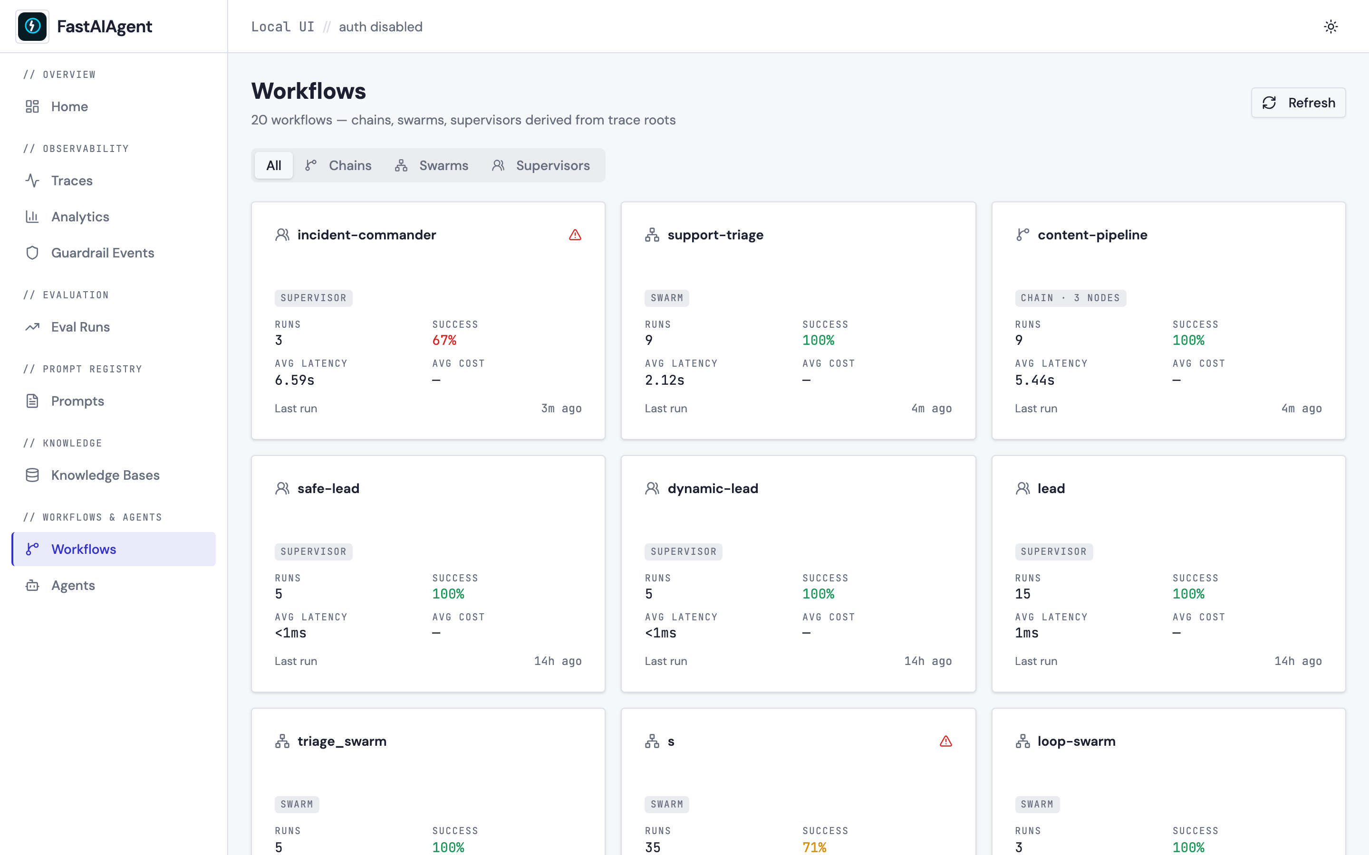This screenshot has width=1369, height=855.
Task: Open Guardrail Events page
Action: pyautogui.click(x=114, y=253)
